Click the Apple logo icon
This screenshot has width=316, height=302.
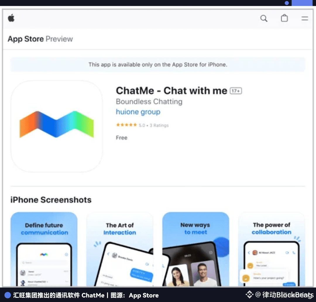[x=11, y=18]
